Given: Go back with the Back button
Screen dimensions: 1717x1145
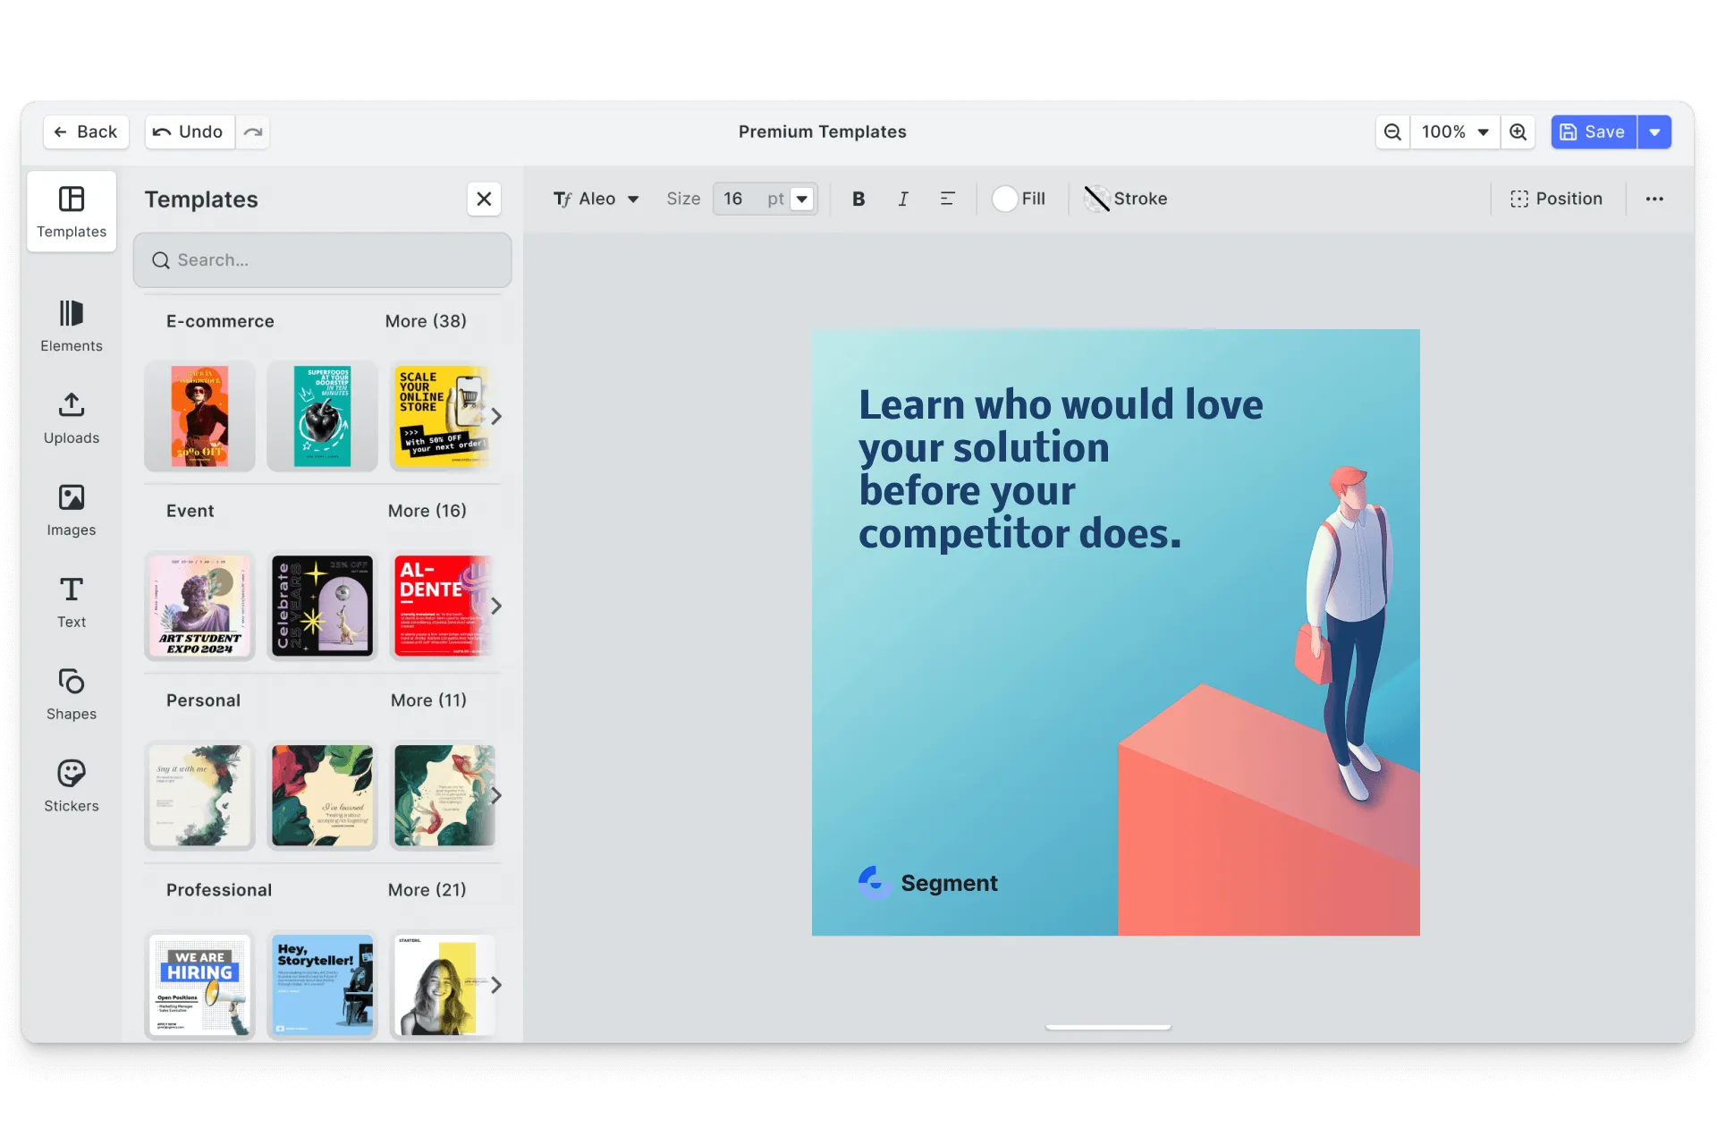Looking at the screenshot, I should [86, 131].
